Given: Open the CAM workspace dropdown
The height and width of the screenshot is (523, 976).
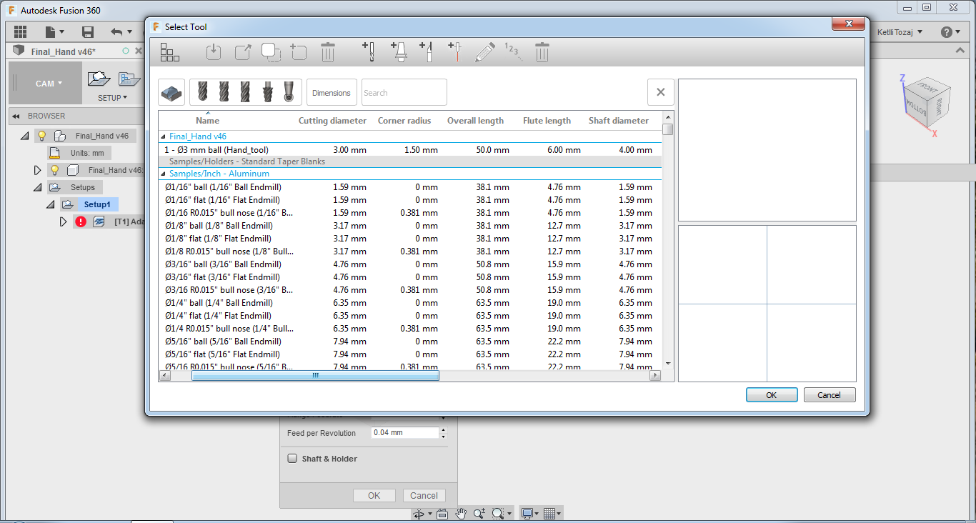Looking at the screenshot, I should (x=45, y=83).
